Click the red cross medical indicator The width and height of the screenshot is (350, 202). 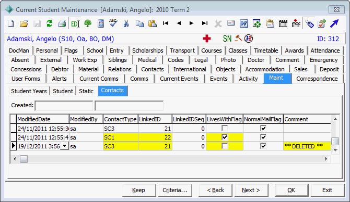207,39
